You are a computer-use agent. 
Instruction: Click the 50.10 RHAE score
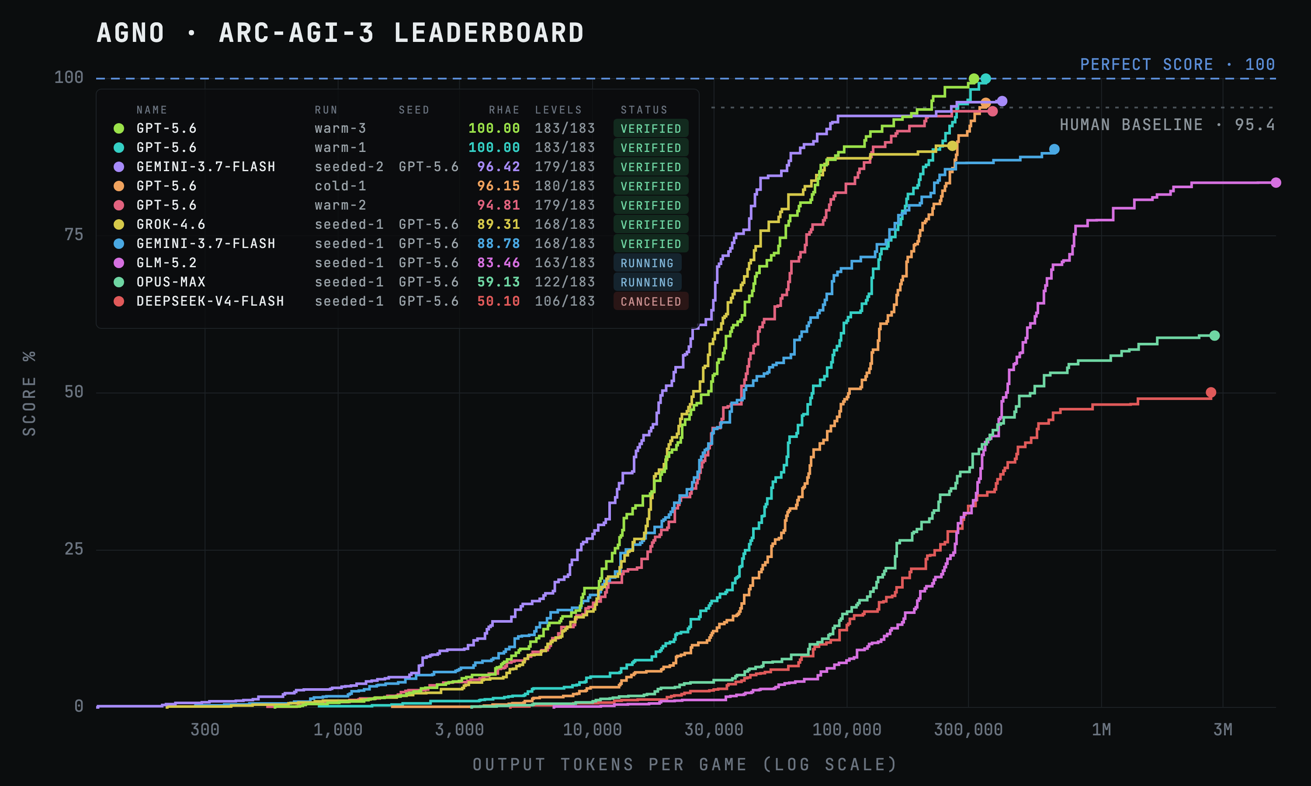coord(498,301)
